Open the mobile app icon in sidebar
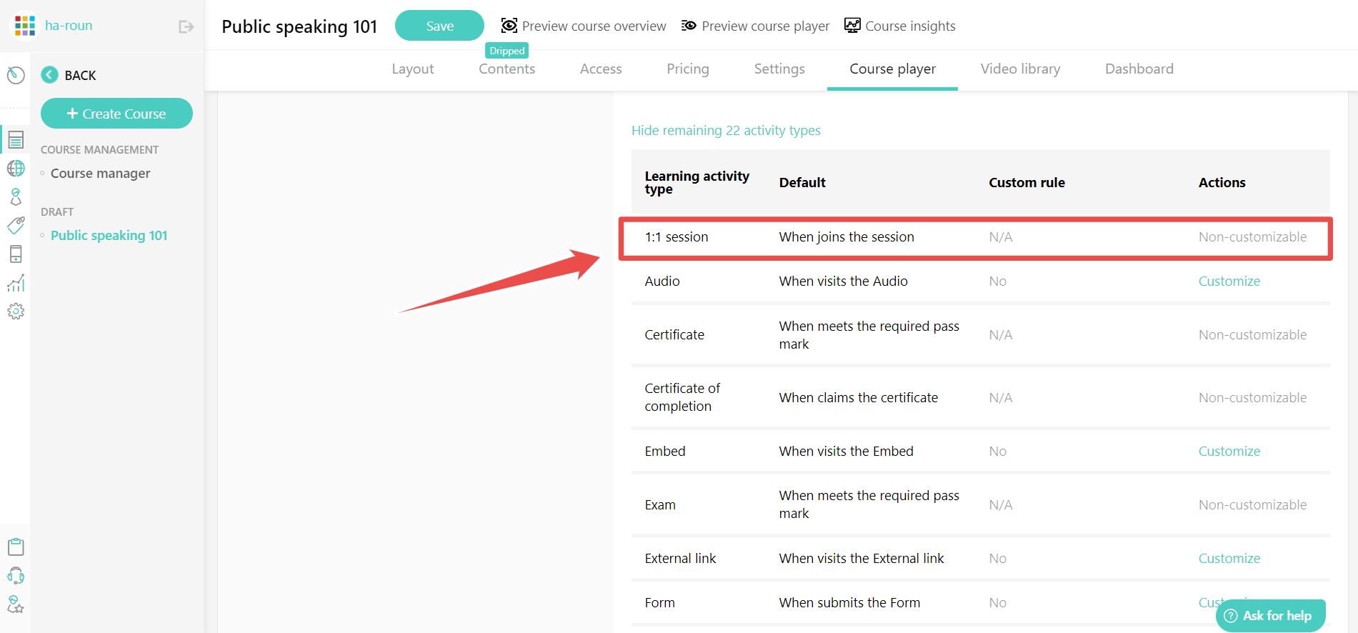Image resolution: width=1358 pixels, height=633 pixels. click(x=16, y=254)
